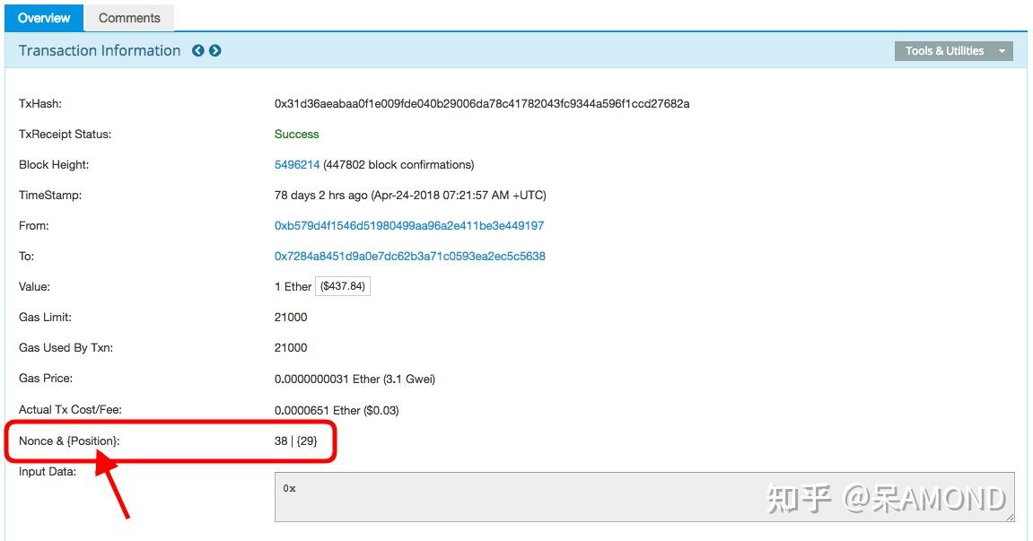Open the To address 0x7284a845 link
Viewport: 1033px width, 541px height.
[x=410, y=256]
